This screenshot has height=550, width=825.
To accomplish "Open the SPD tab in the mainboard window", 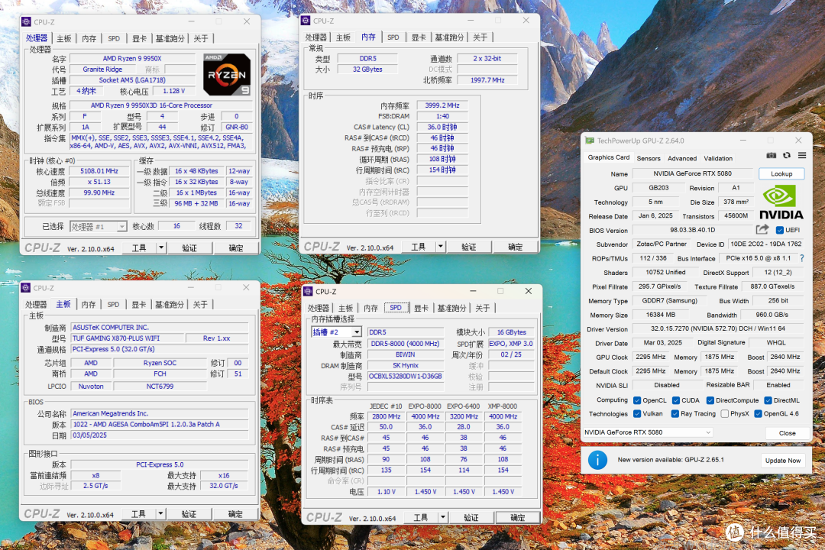I will point(113,304).
